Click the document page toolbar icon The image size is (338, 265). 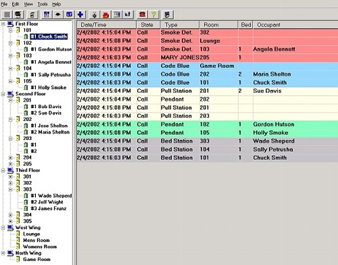click(x=32, y=14)
